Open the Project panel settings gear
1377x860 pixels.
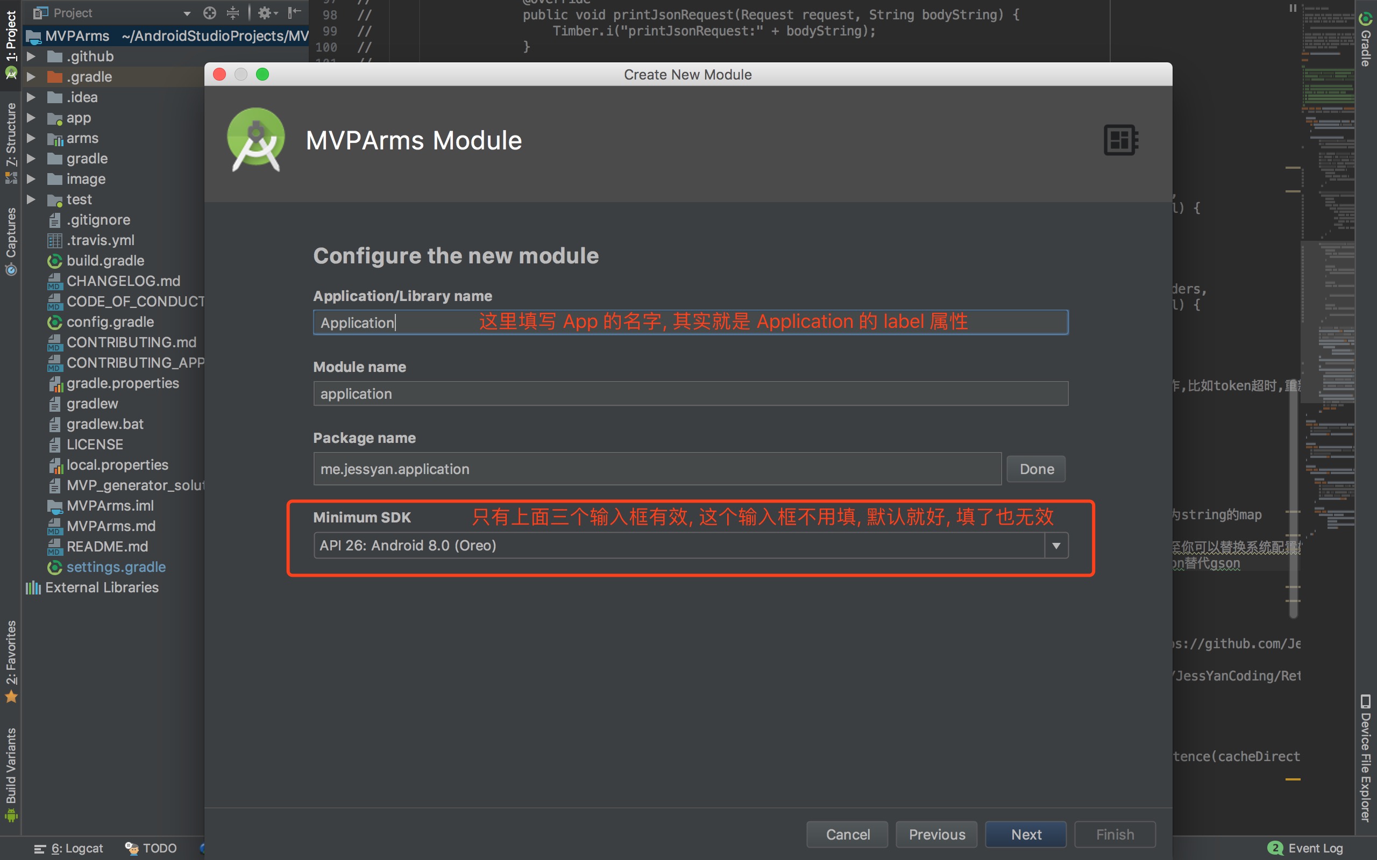[x=265, y=12]
